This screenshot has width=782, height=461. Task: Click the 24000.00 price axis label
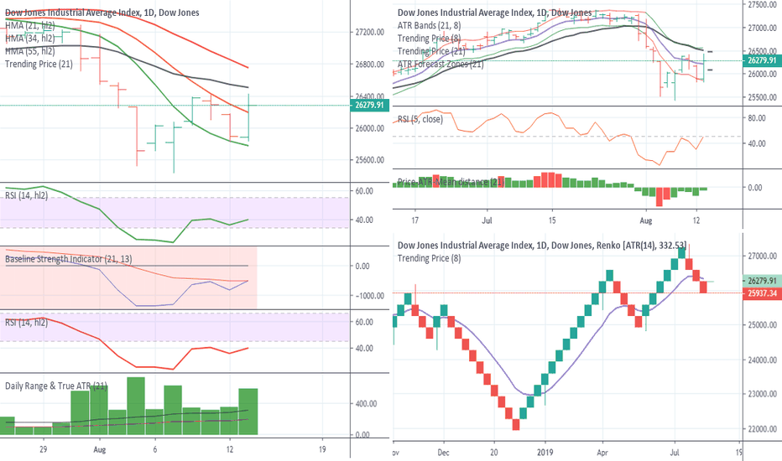pyautogui.click(x=762, y=360)
